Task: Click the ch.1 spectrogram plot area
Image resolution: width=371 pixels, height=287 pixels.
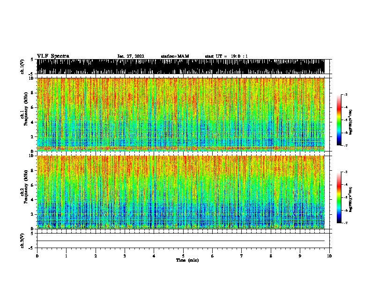Action: coord(181,114)
